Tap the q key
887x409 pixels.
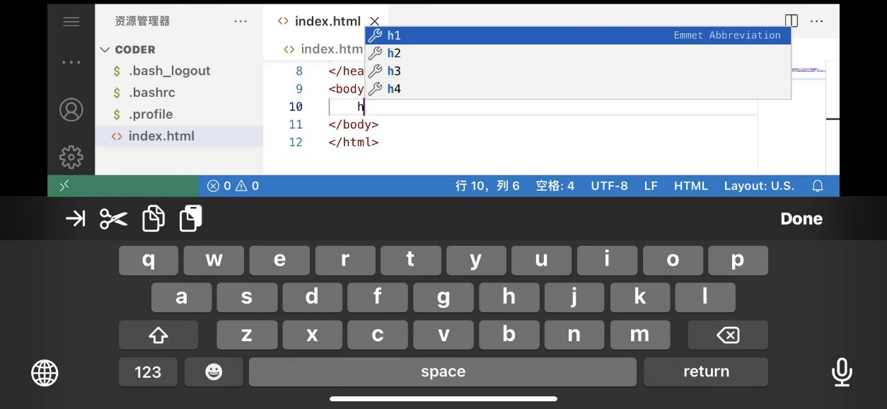tap(149, 261)
